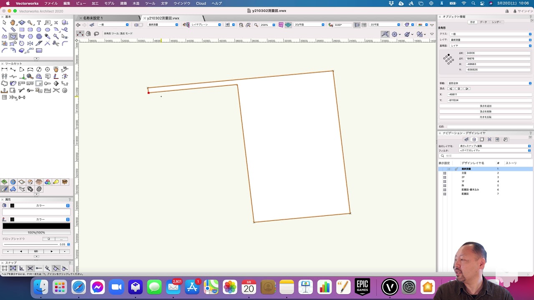Open the zoom percentage 258% dropdown
This screenshot has height=300, width=534.
click(x=268, y=25)
